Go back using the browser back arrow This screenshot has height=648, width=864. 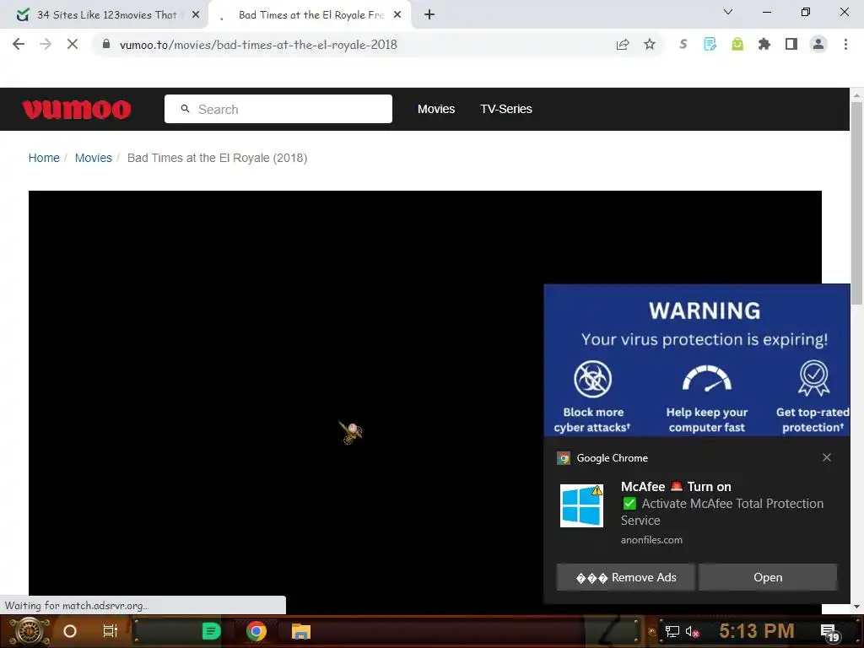point(19,44)
